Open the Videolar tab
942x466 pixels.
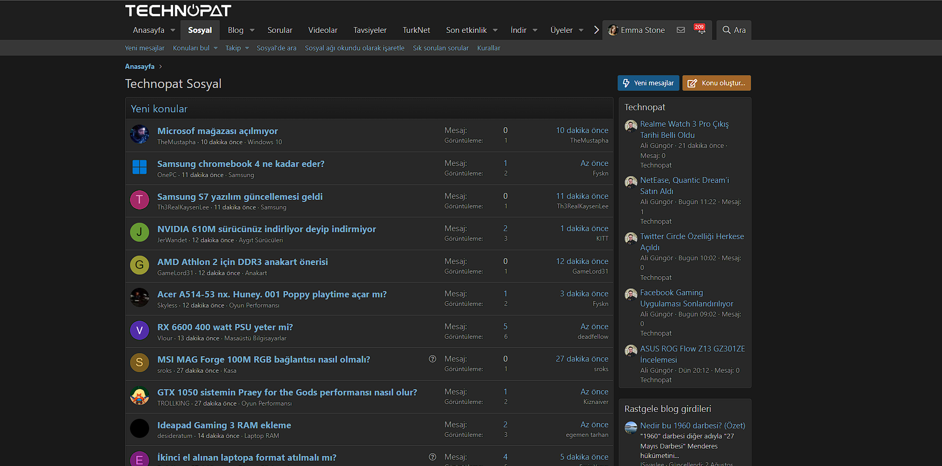tap(323, 30)
